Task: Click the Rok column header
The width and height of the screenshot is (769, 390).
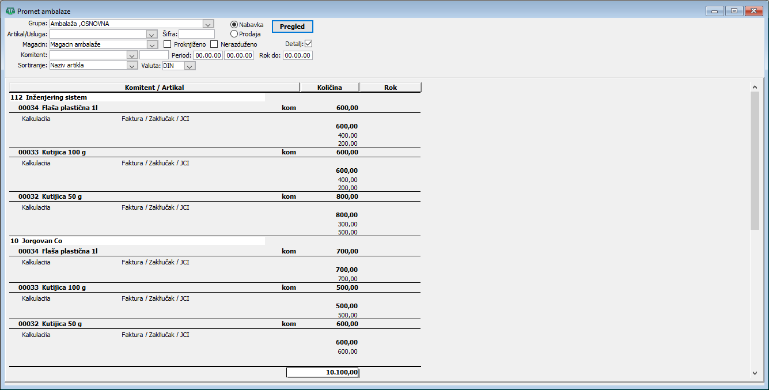Action: point(391,88)
